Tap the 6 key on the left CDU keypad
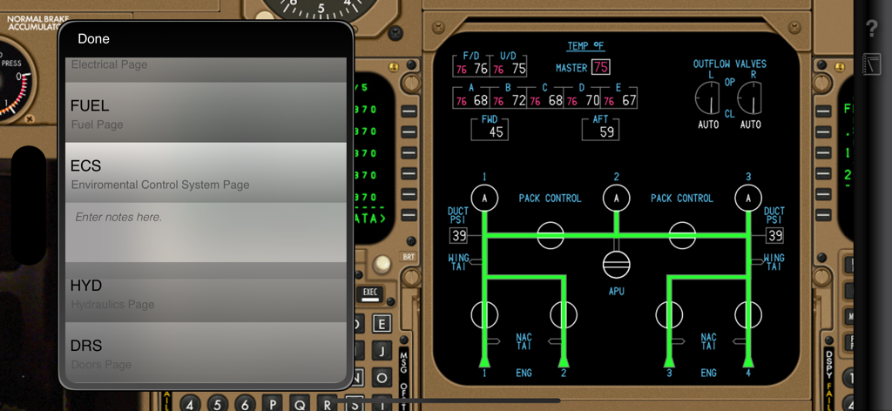The height and width of the screenshot is (411, 892). (x=245, y=404)
